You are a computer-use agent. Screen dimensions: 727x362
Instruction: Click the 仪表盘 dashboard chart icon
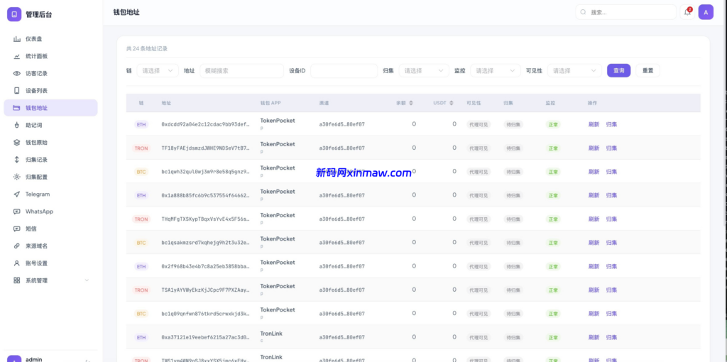coord(17,39)
